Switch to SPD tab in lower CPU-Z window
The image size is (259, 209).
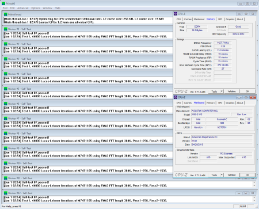[220, 103]
